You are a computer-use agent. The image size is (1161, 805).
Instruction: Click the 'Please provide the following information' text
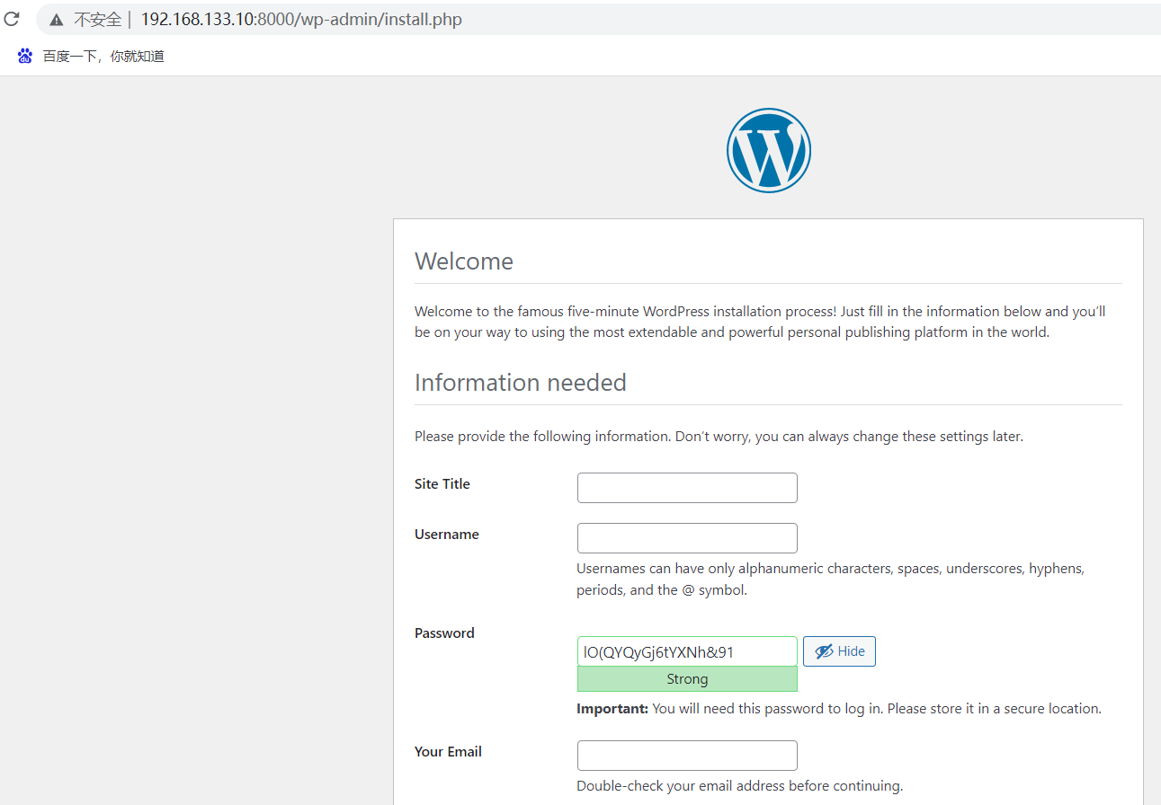[719, 437]
